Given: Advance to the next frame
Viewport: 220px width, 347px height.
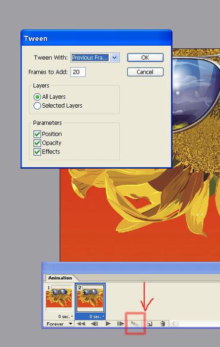Looking at the screenshot, I should [120, 324].
